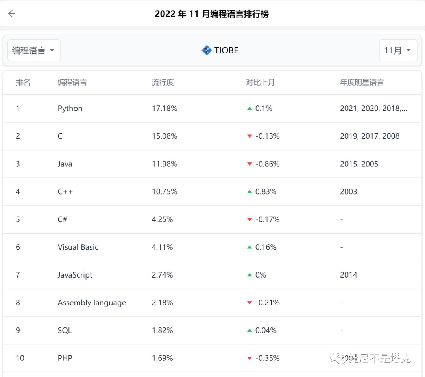
Task: Click red down arrow in C row
Action: 249,136
